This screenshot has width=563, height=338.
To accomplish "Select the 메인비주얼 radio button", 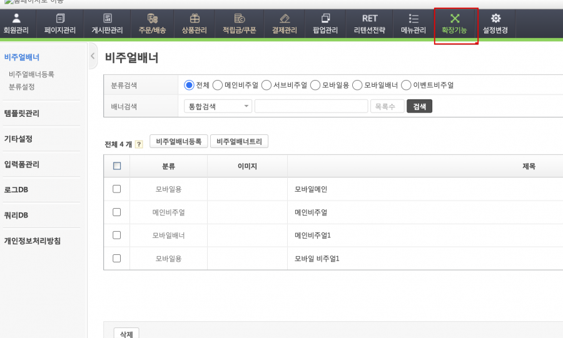I will coord(218,85).
